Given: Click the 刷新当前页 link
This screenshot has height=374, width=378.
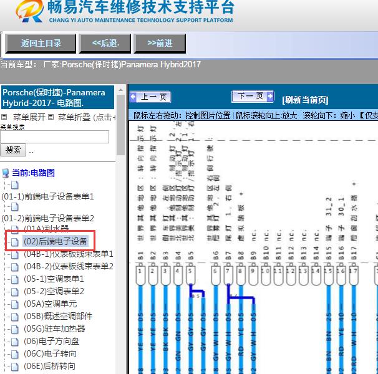Looking at the screenshot, I should (x=305, y=100).
